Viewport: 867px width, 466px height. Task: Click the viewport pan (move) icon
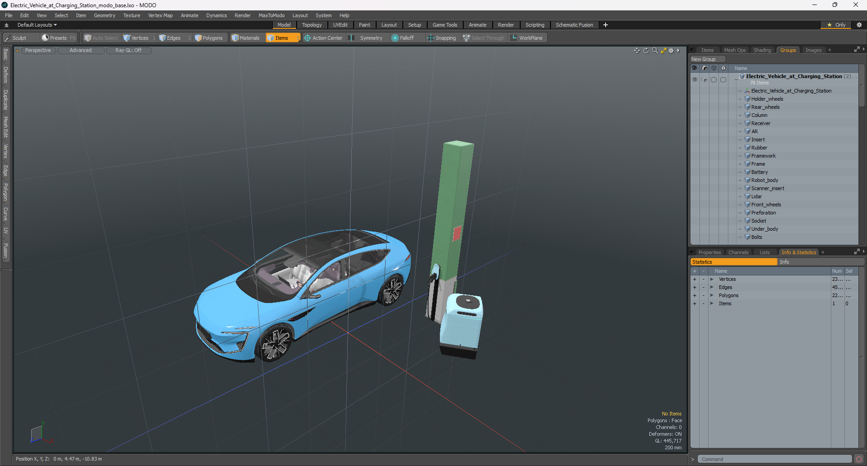637,51
